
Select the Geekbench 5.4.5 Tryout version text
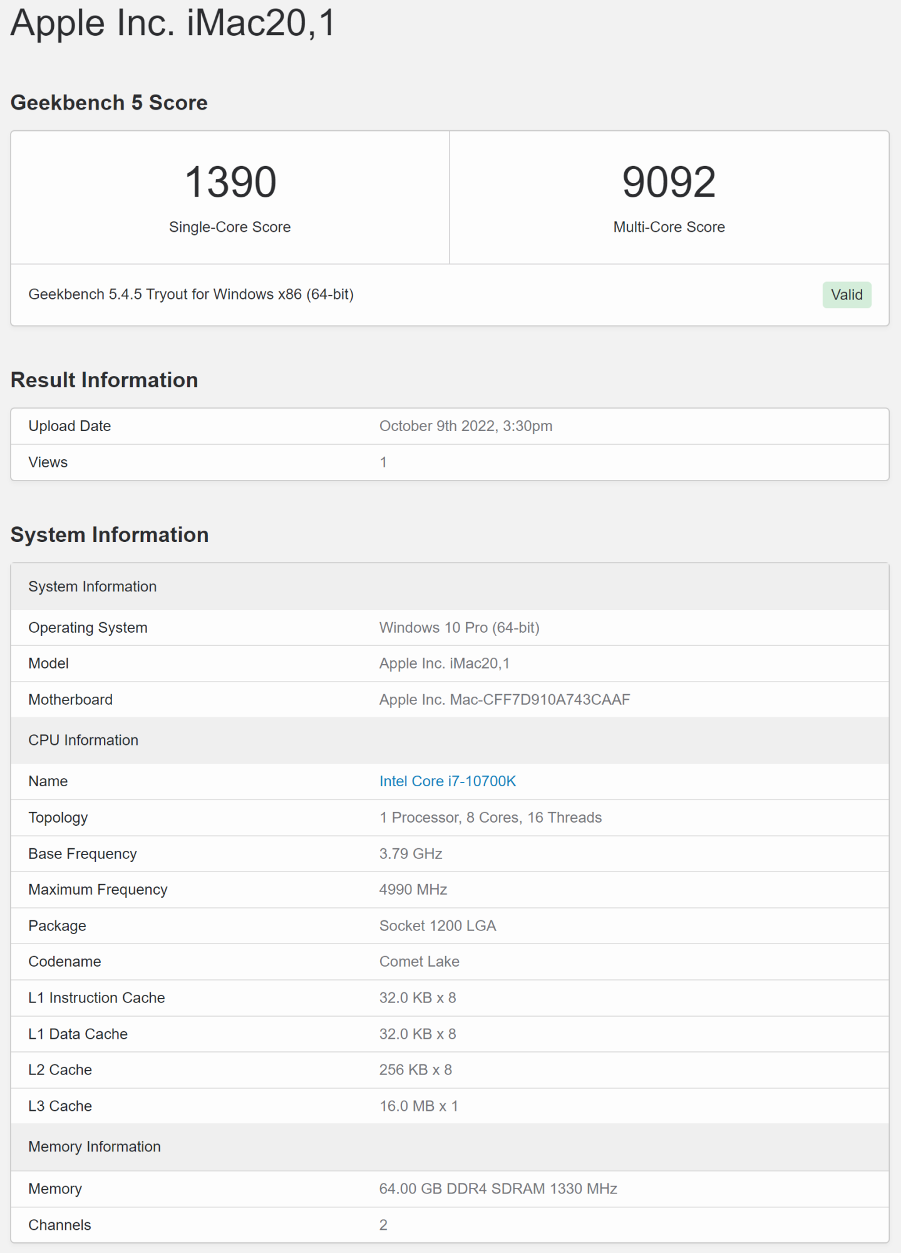pos(191,294)
